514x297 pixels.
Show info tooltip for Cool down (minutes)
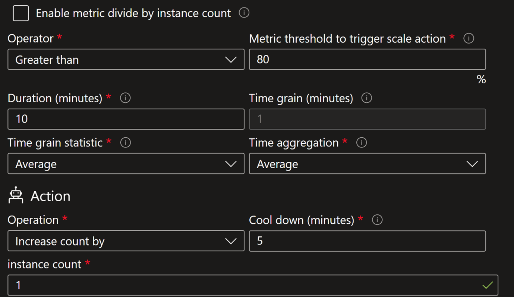377,220
